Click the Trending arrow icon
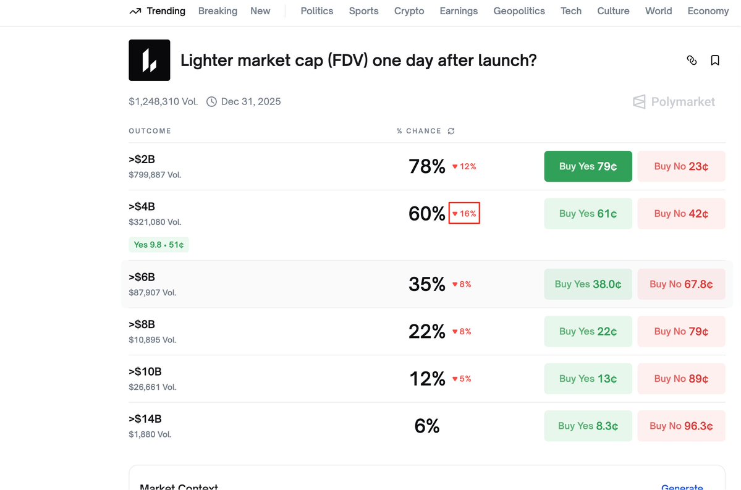This screenshot has height=490, width=741. point(135,11)
